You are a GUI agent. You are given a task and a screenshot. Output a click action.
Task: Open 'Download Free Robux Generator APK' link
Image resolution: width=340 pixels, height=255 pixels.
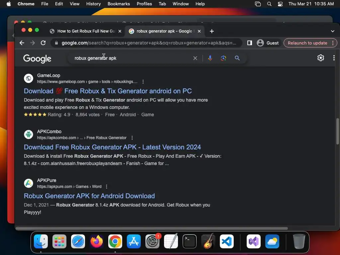coord(112,147)
